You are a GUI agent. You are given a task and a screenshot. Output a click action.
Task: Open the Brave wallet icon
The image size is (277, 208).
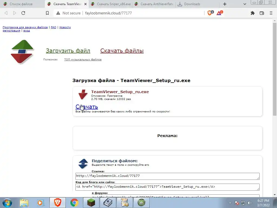262,13
